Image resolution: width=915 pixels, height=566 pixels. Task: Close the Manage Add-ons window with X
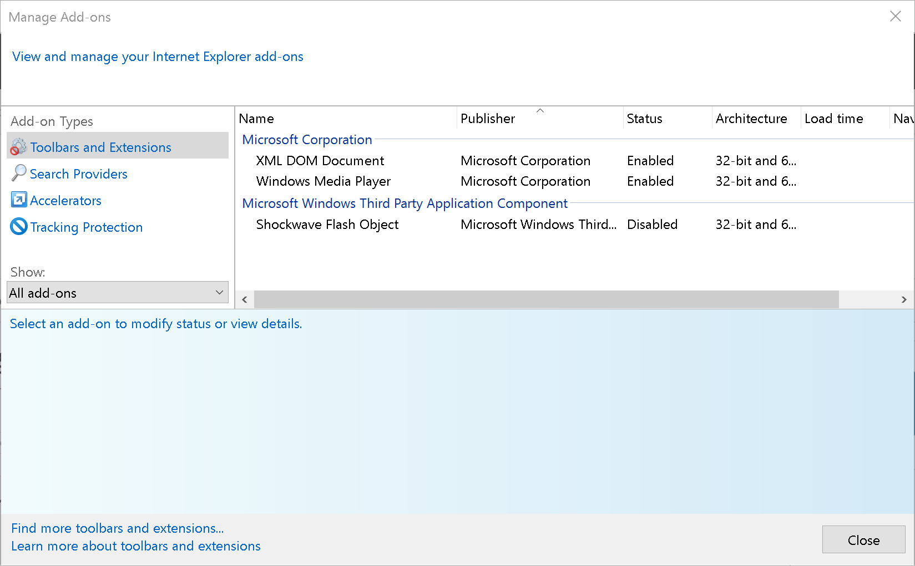click(x=896, y=17)
